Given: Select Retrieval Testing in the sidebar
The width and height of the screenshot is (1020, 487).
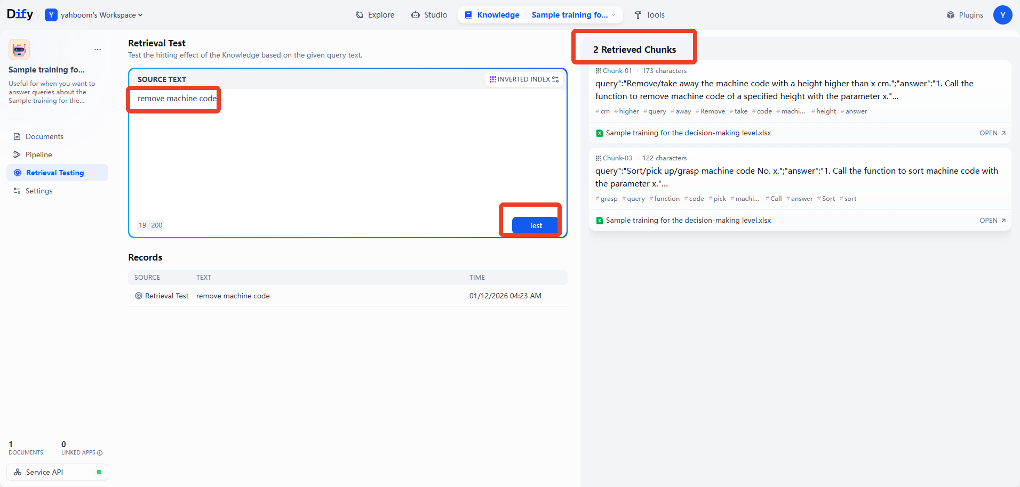Looking at the screenshot, I should pyautogui.click(x=57, y=173).
